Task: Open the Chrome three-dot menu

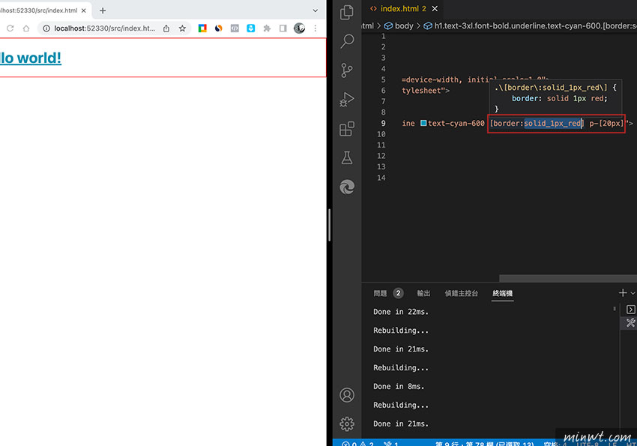Action: [x=316, y=28]
